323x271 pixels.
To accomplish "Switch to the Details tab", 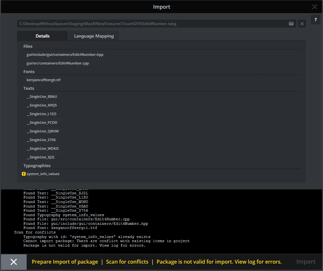I will coord(42,36).
